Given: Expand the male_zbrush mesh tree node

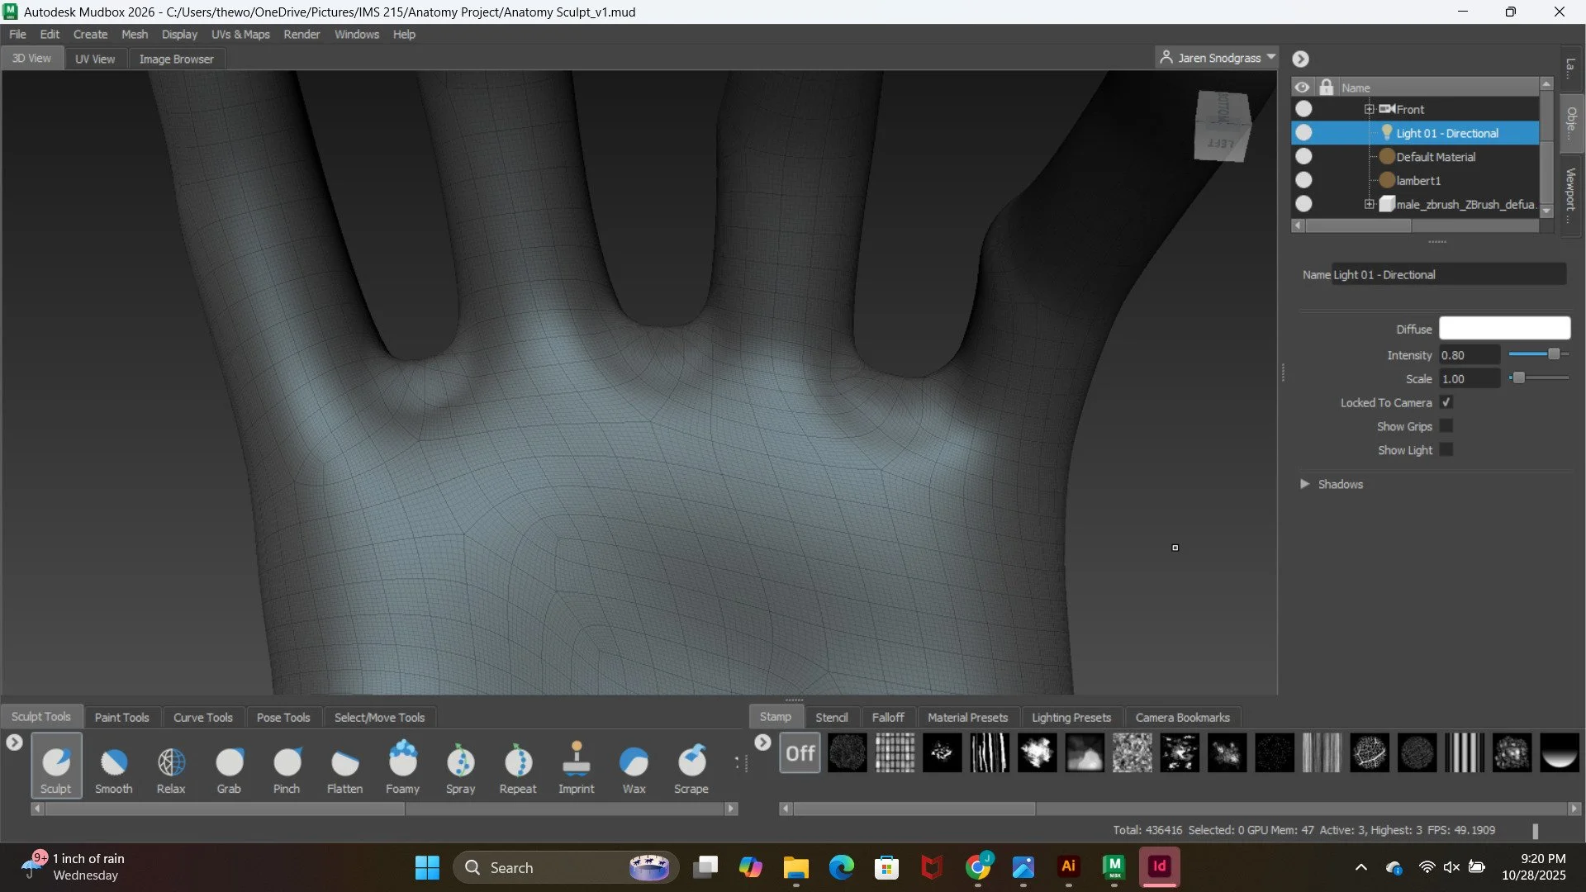Looking at the screenshot, I should click(x=1369, y=204).
